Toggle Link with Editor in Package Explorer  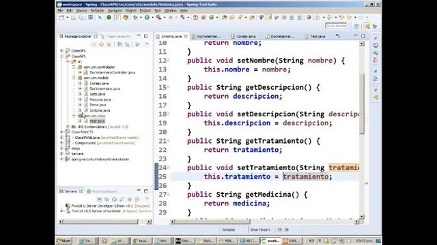pyautogui.click(x=127, y=44)
